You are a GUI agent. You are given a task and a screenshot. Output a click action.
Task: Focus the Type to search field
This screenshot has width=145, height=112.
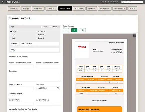132,2
